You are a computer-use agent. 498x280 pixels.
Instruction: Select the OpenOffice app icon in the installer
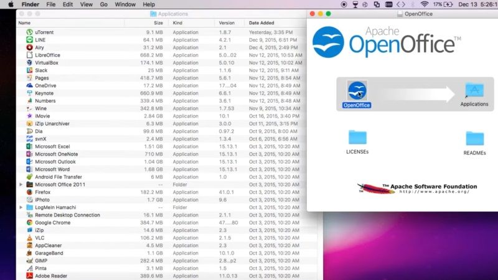[x=357, y=90]
